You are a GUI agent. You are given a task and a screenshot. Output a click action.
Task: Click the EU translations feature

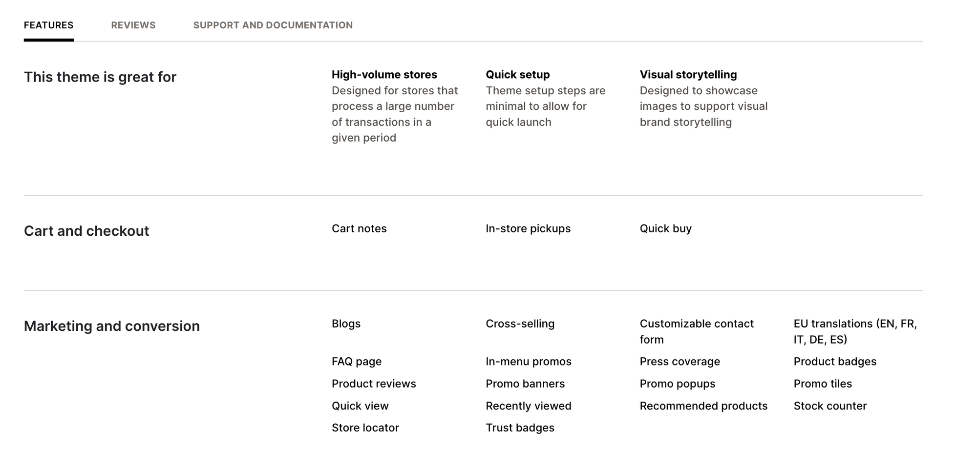[855, 331]
